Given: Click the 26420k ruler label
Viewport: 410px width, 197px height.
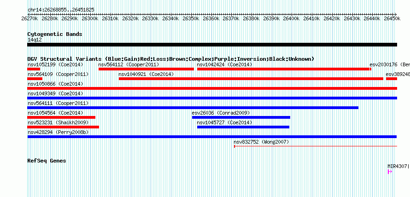Looking at the screenshot, I should (332, 18).
